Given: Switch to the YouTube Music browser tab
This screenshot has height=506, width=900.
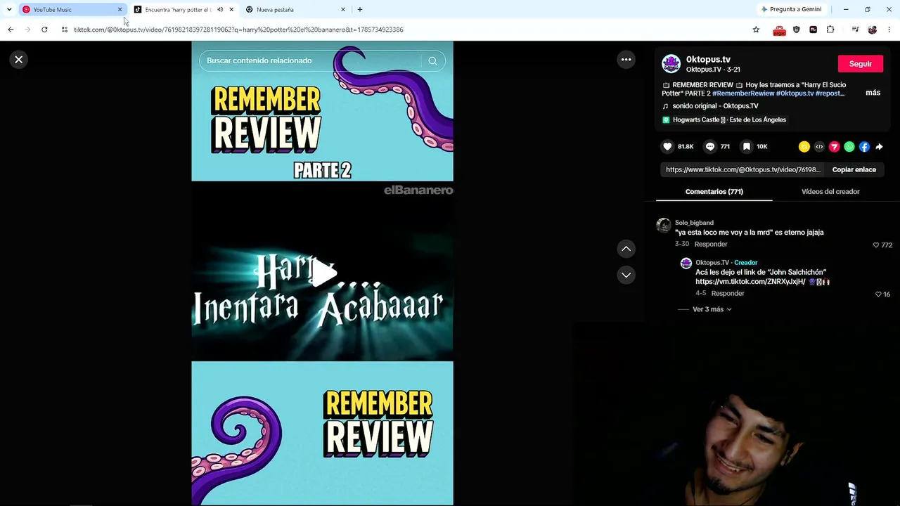Looking at the screenshot, I should (67, 10).
